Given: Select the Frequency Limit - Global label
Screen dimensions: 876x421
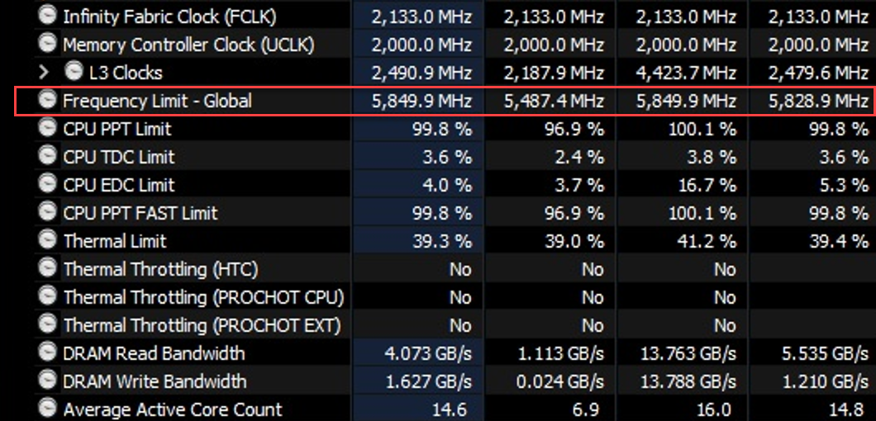Looking at the screenshot, I should point(157,101).
